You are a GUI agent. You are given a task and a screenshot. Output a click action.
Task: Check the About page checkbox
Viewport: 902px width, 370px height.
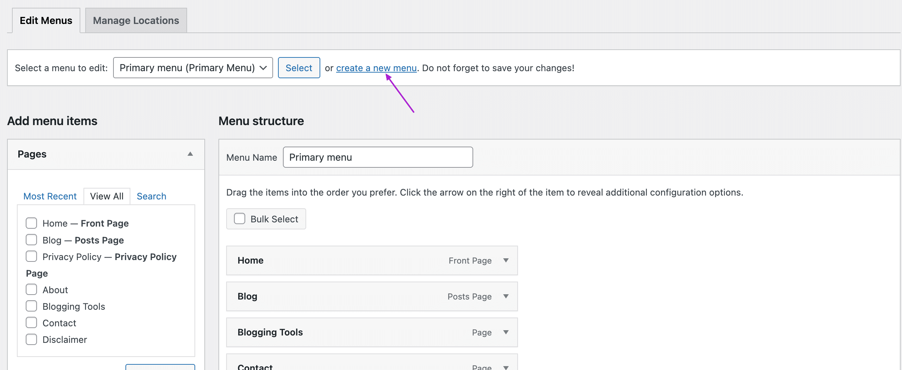[x=31, y=289]
